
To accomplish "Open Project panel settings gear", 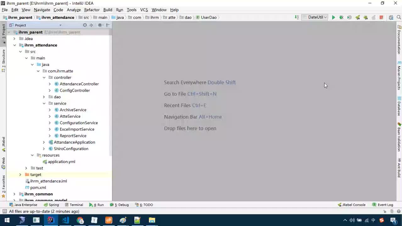I will pos(100,25).
